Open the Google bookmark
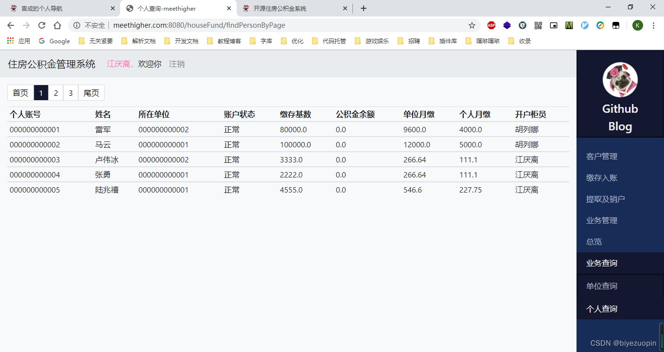The height and width of the screenshot is (352, 664). [54, 41]
